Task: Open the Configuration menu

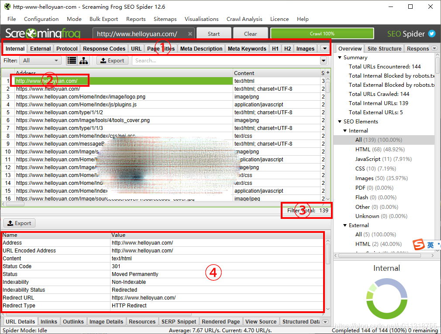Action: tap(41, 19)
